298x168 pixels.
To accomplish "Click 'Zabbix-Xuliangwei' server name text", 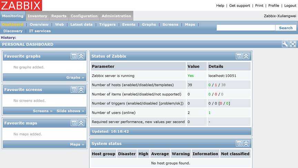I will click(x=280, y=16).
